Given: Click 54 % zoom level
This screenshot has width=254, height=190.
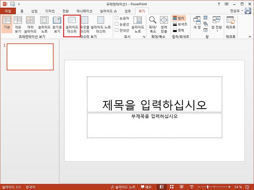Looking at the screenshot, I should tap(238, 187).
